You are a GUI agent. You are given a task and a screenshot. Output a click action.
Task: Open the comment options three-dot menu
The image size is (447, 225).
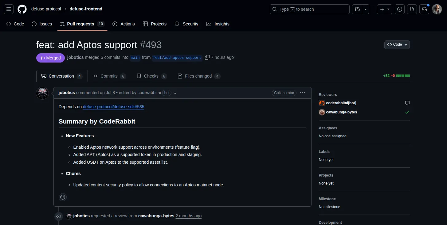(303, 93)
